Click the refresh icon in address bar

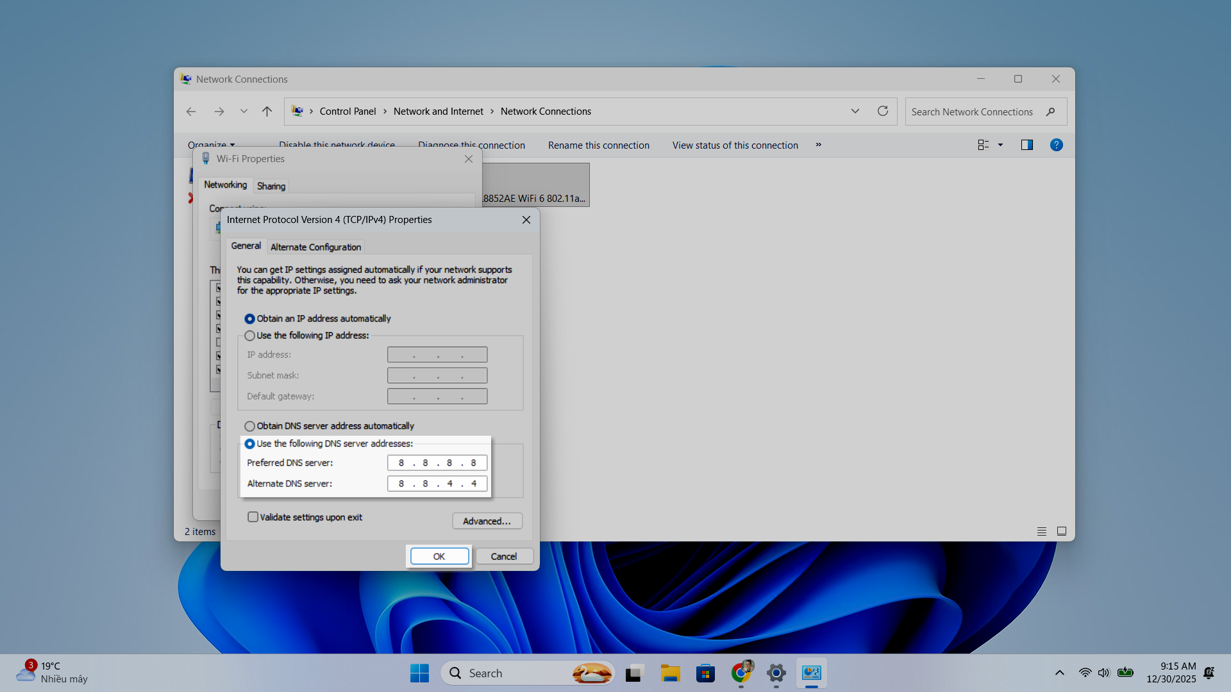883,111
